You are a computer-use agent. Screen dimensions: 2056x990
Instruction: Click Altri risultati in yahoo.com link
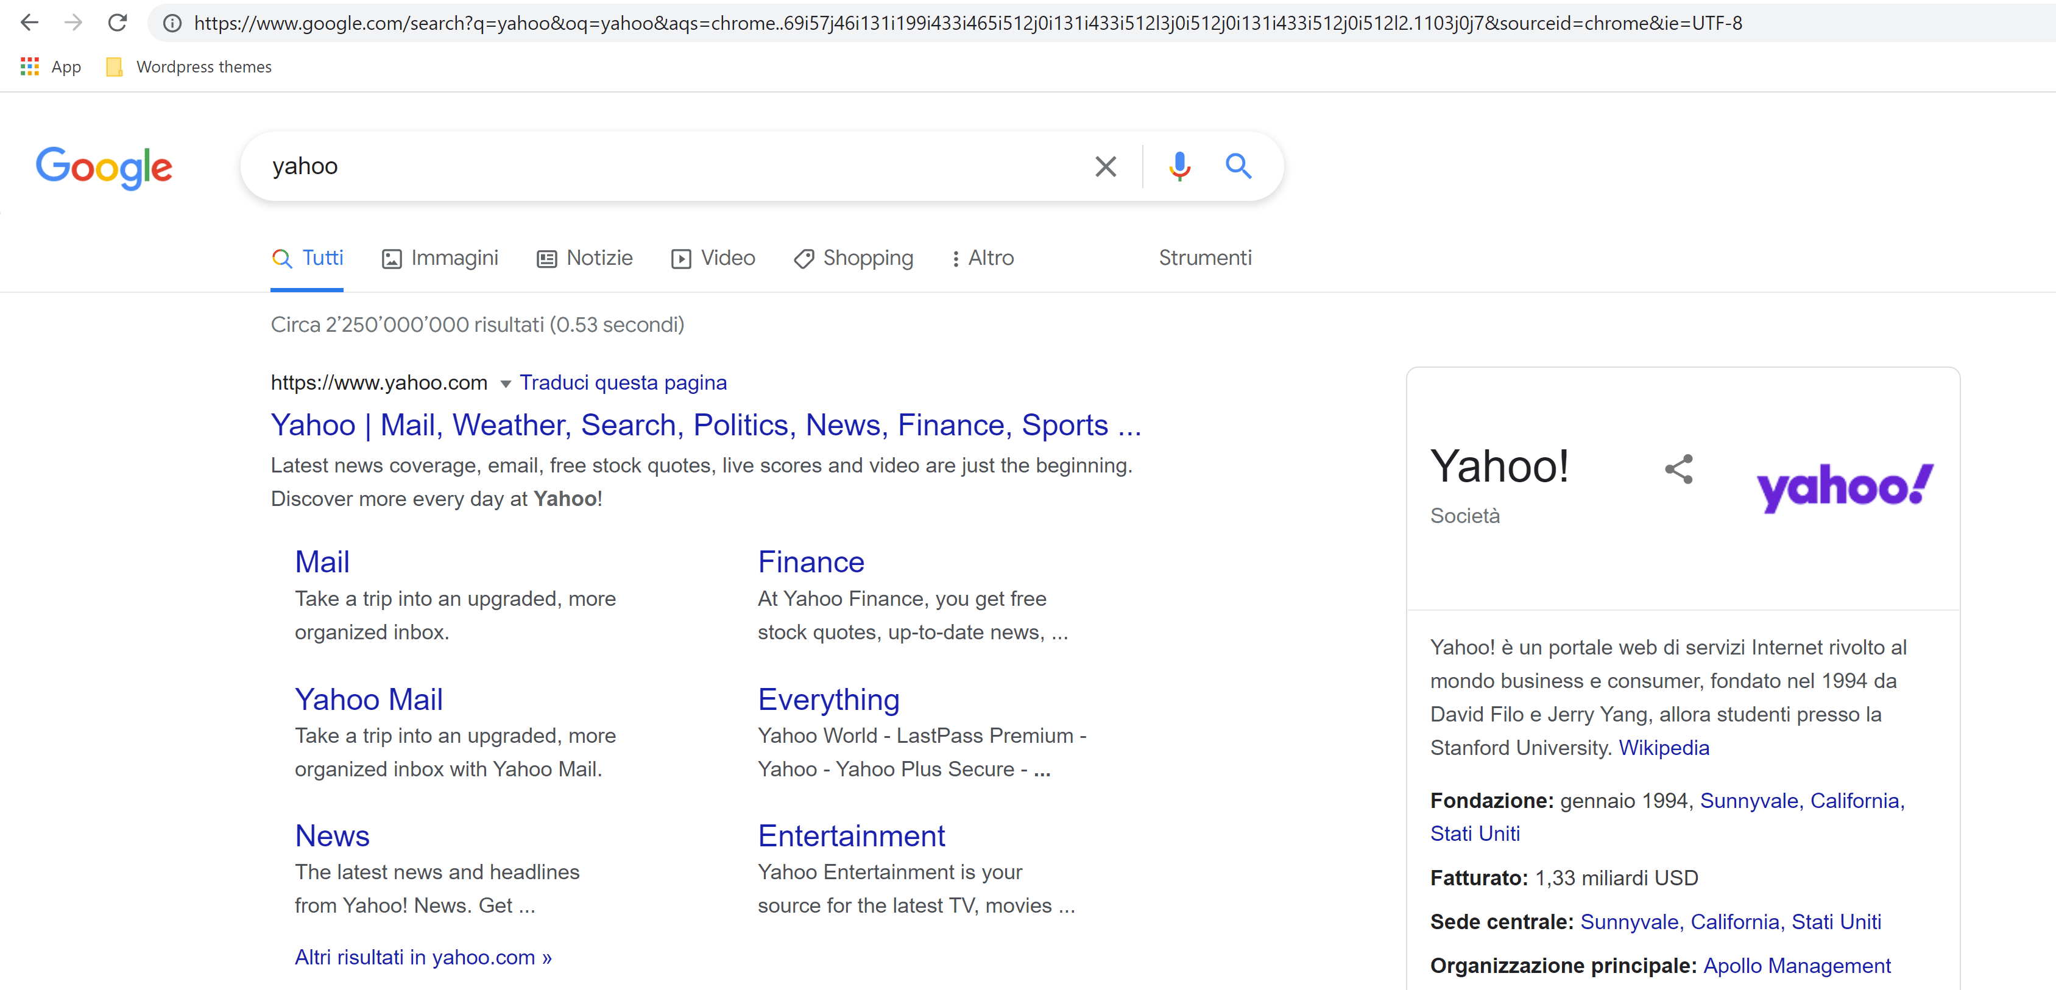pyautogui.click(x=423, y=957)
